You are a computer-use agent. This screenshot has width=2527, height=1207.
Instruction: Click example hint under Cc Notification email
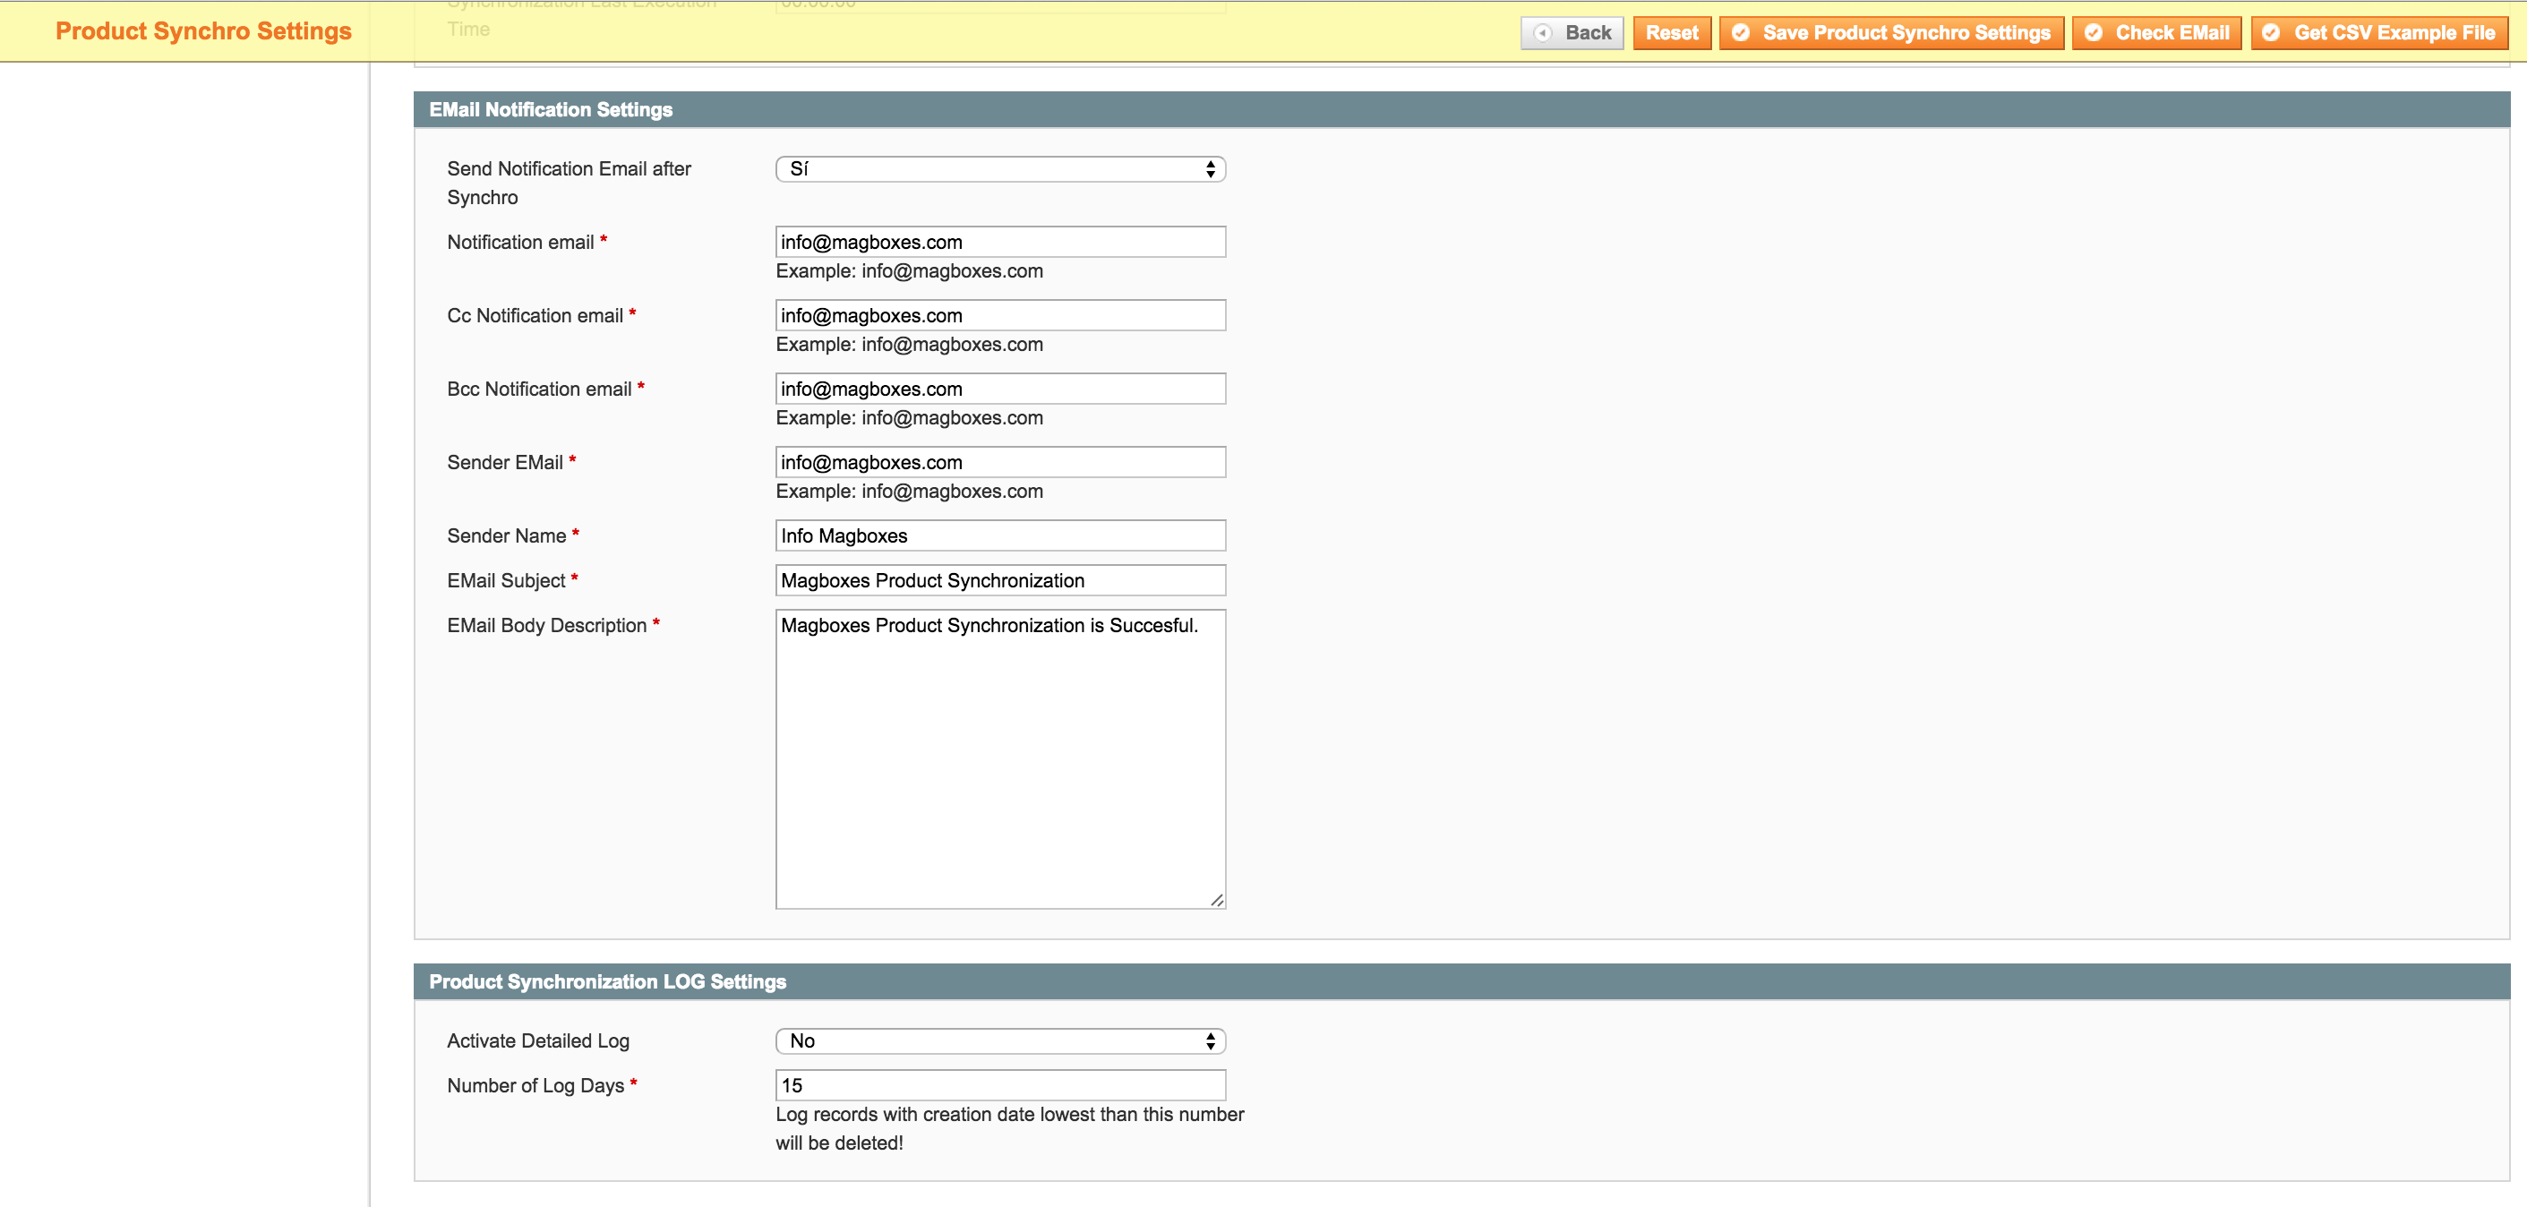click(x=910, y=345)
